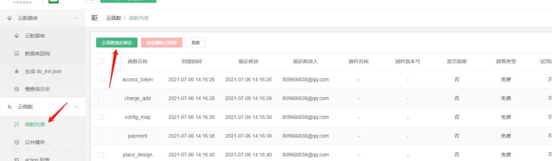Click the 插件名称 column header
Image resolution: width=552 pixels, height=161 pixels.
(358, 62)
